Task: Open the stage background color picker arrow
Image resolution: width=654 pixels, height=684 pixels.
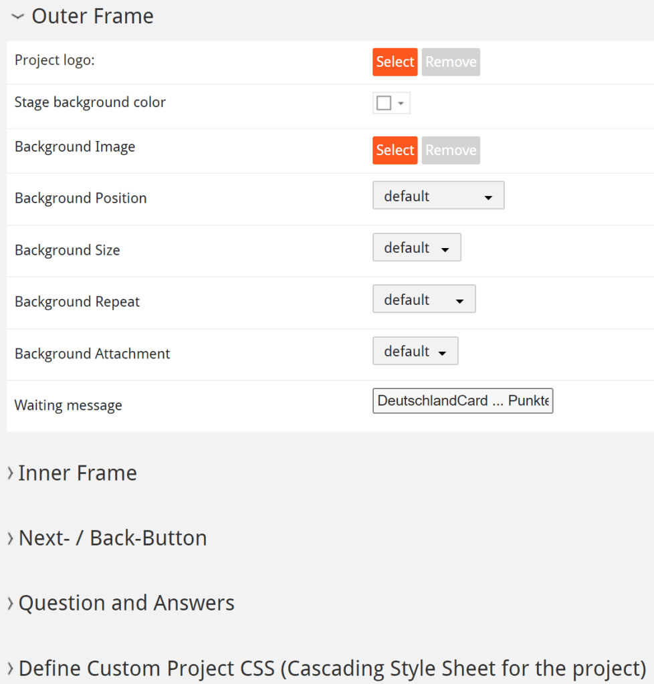Action: click(401, 104)
